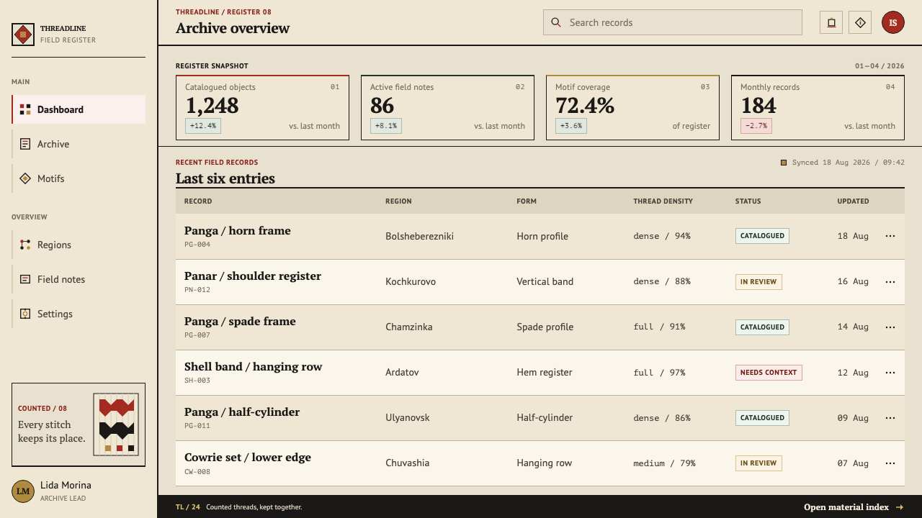Open the Catalogued objects card
Viewport: 922px width, 518px height.
coord(262,107)
